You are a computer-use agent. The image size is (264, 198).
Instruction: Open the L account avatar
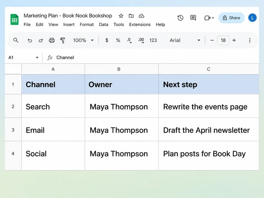pos(252,18)
